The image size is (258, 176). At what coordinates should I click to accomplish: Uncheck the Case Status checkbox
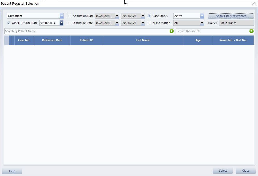click(149, 16)
